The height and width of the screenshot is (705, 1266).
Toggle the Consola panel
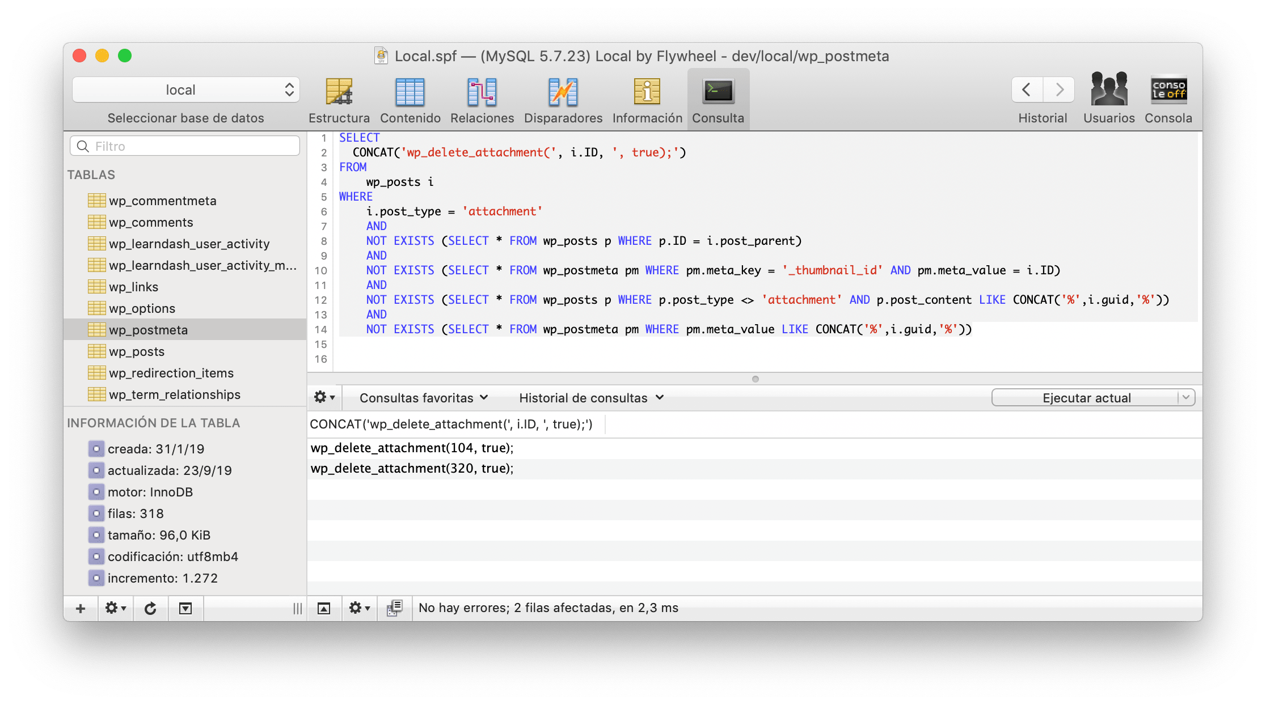pyautogui.click(x=1168, y=90)
